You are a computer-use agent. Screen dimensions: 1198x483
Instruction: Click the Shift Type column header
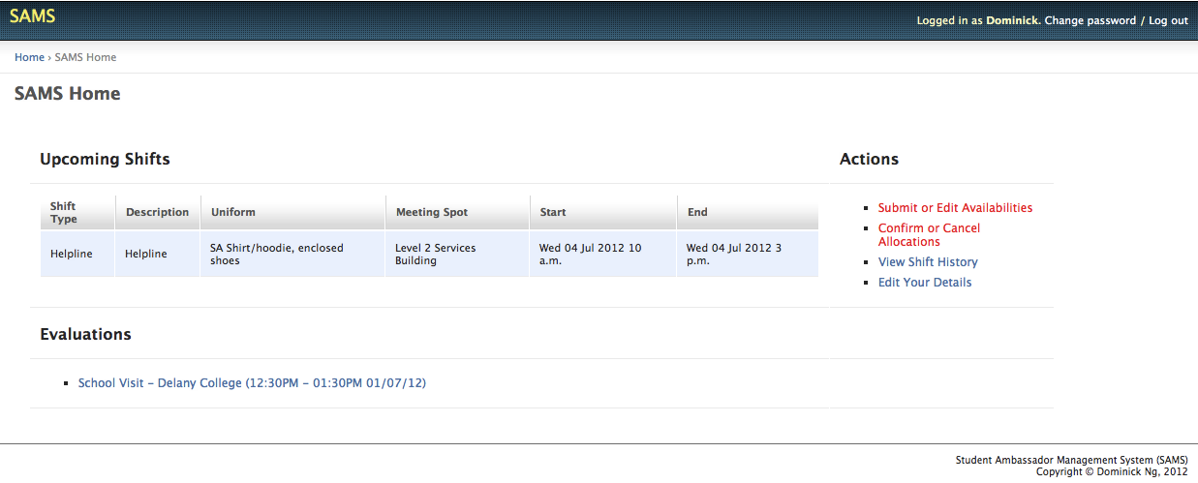(64, 212)
